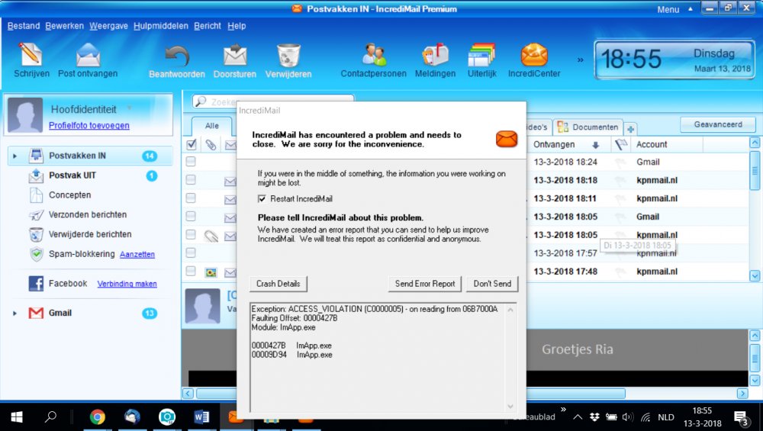Screen dimensions: 763x431
Task: Expand the Postvakken IN folder tree
Action: click(14, 156)
